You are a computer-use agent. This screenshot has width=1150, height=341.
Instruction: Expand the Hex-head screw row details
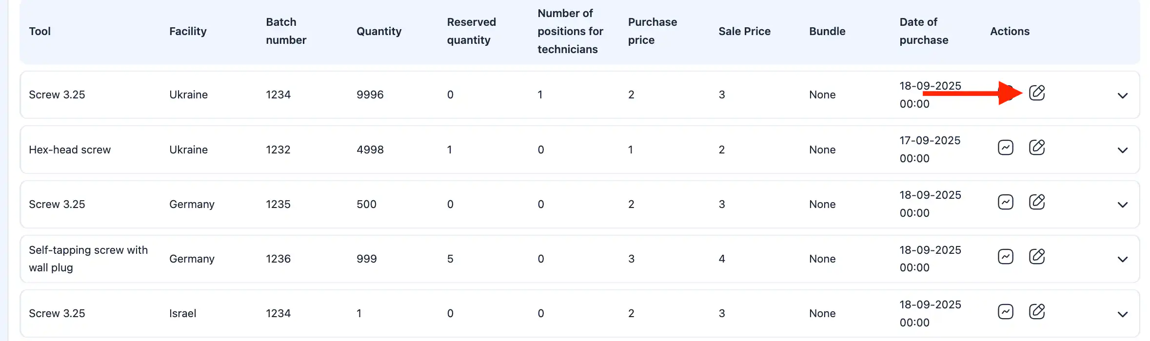click(1122, 150)
